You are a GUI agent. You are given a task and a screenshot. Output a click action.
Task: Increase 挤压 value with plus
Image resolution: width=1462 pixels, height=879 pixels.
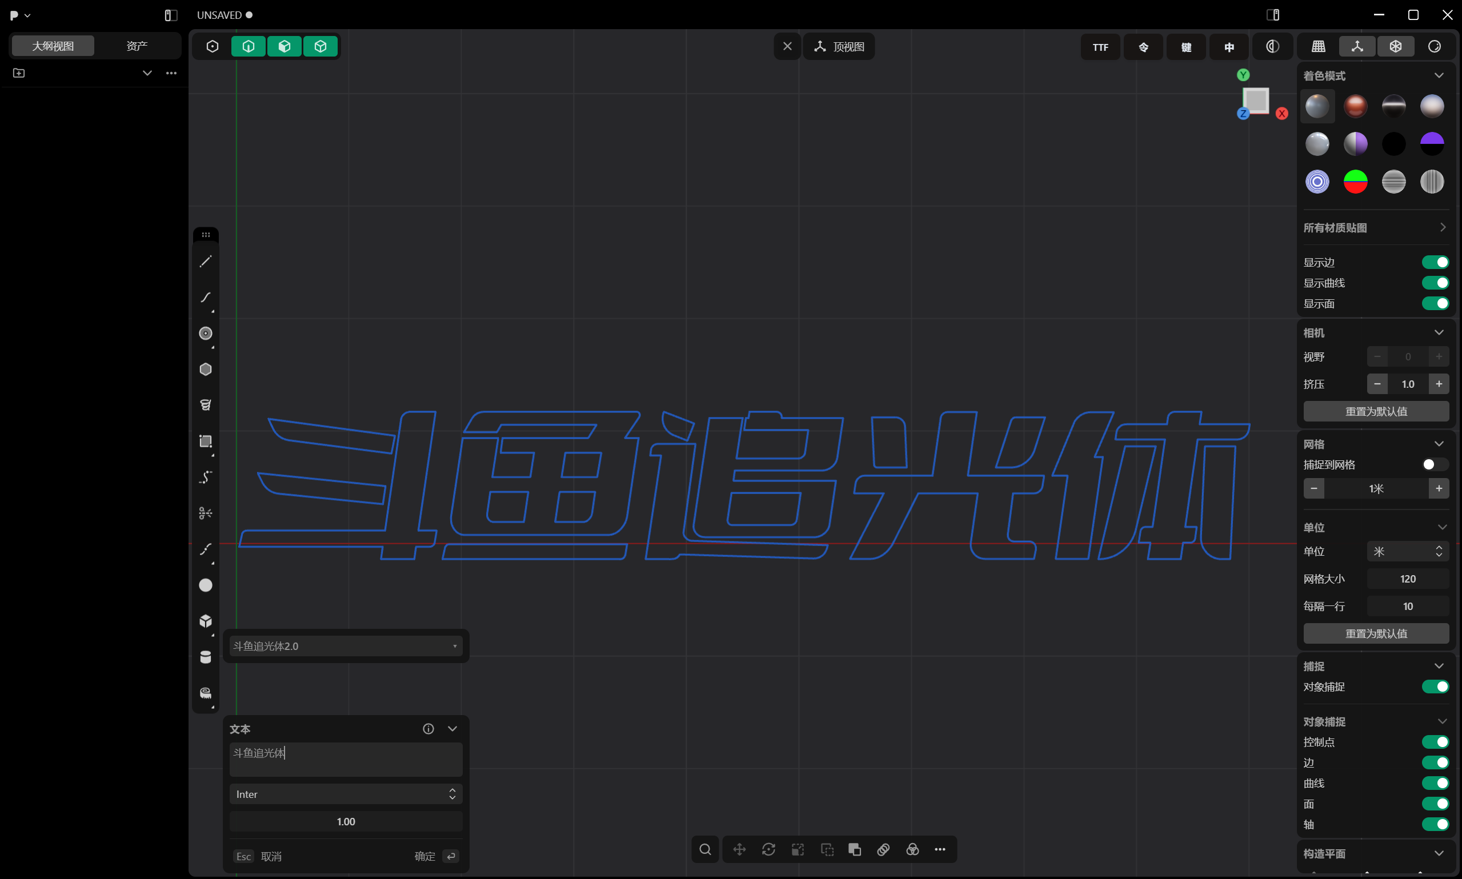pyautogui.click(x=1439, y=384)
